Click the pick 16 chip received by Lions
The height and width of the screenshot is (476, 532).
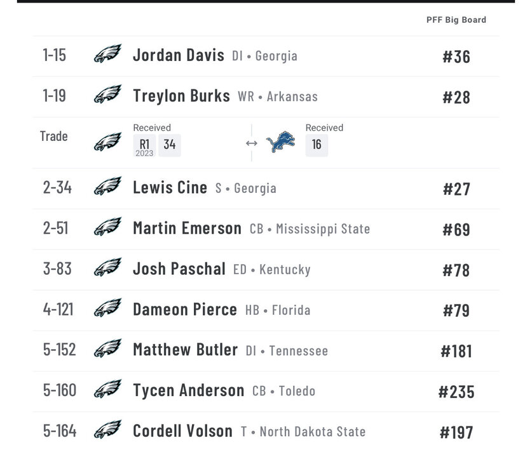(317, 145)
